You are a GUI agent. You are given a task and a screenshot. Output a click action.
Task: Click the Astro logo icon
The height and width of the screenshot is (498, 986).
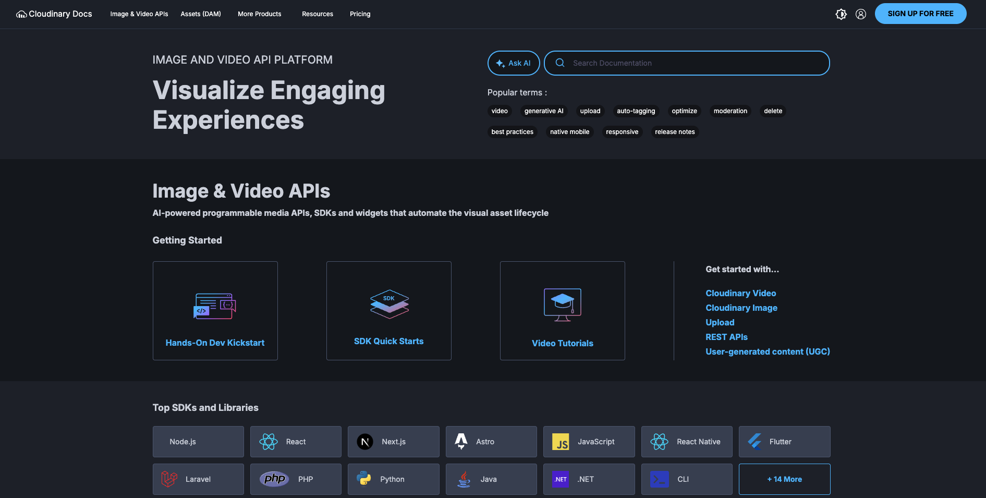click(461, 441)
